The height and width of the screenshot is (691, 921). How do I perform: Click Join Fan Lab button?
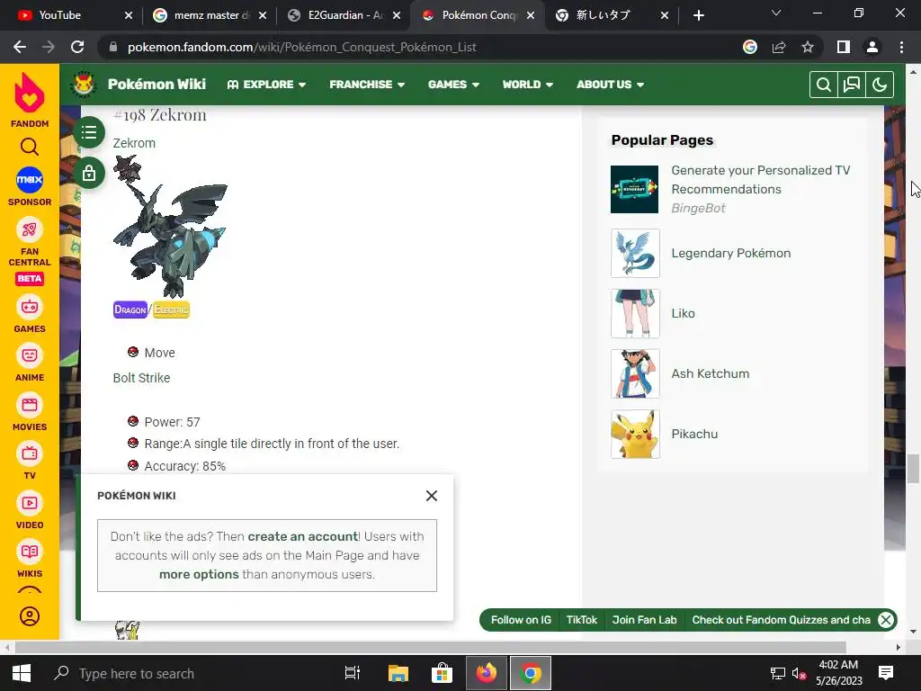(x=644, y=620)
